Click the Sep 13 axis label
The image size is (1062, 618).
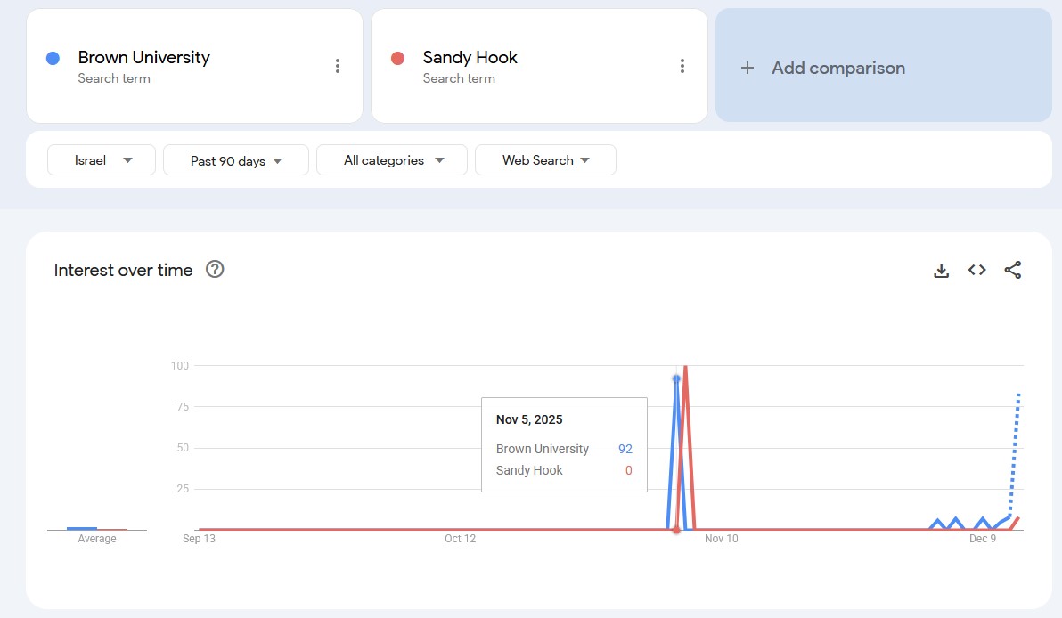click(x=200, y=539)
